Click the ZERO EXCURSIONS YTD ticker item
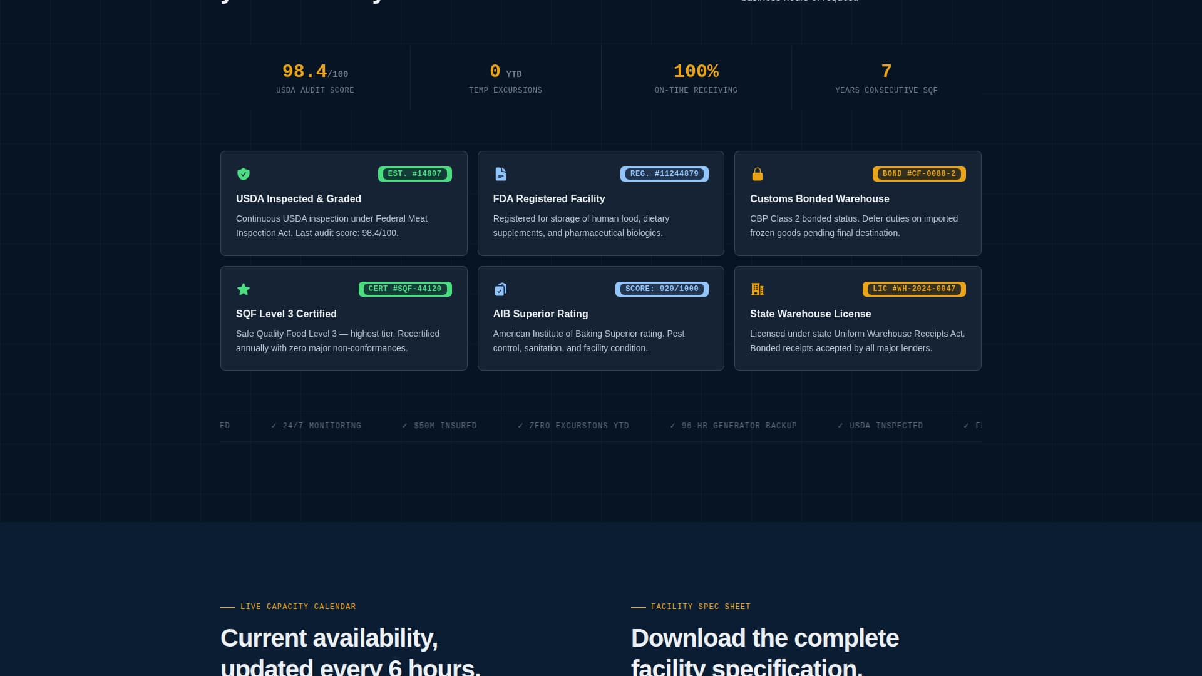This screenshot has width=1202, height=676. [573, 426]
